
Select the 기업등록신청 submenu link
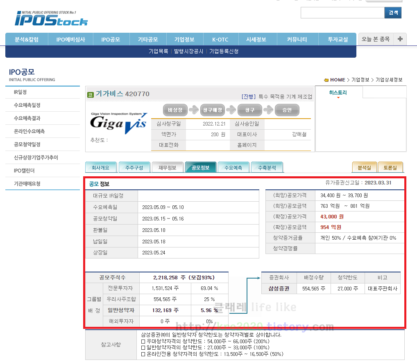tap(224, 51)
